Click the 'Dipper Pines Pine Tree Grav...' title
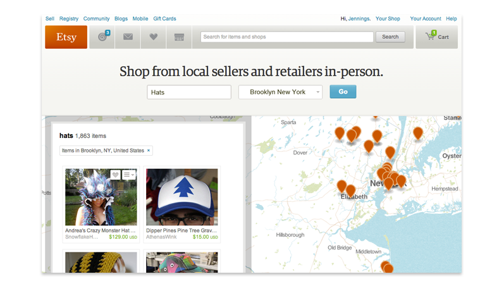This screenshot has width=504, height=293. 181,230
